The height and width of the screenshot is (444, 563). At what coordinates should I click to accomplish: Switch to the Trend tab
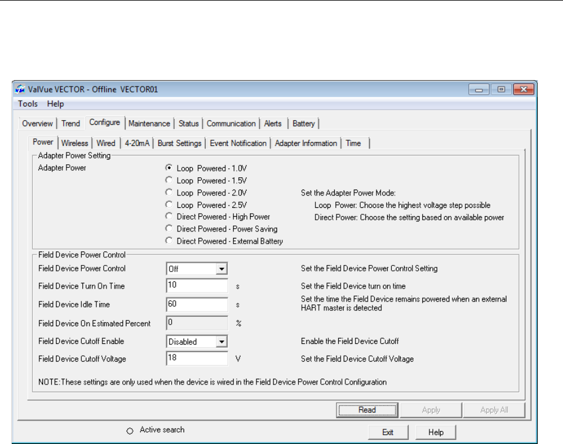click(71, 124)
